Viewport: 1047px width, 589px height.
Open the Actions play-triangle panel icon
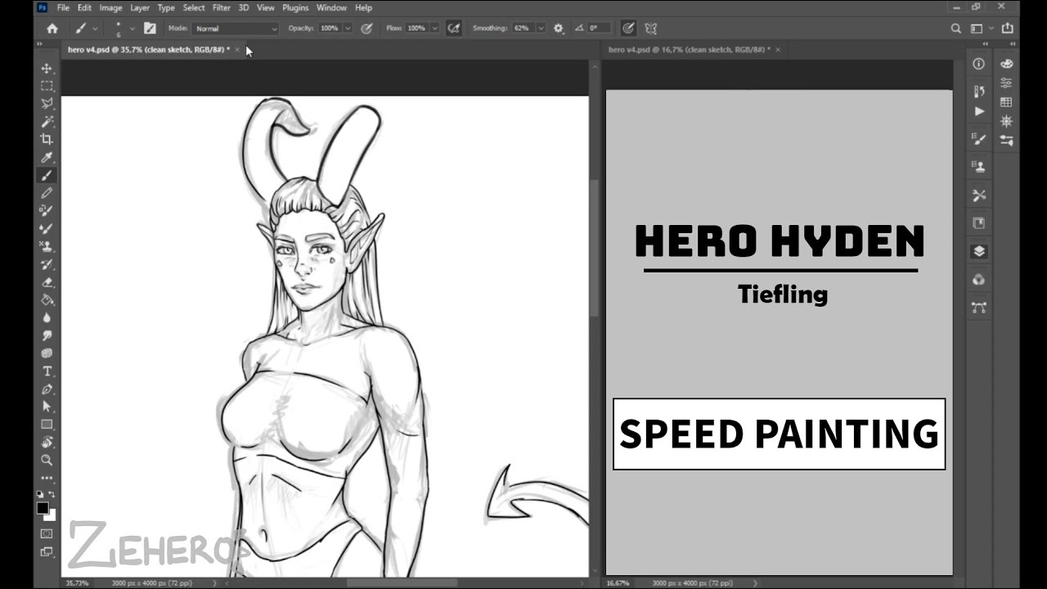[x=979, y=111]
